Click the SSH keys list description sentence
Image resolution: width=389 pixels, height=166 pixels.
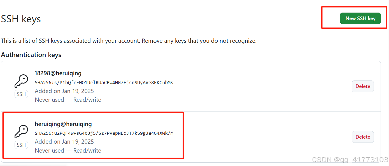(x=129, y=41)
